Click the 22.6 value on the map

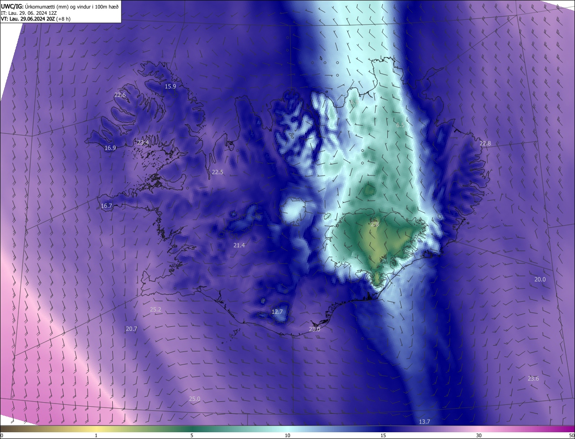[x=120, y=95]
